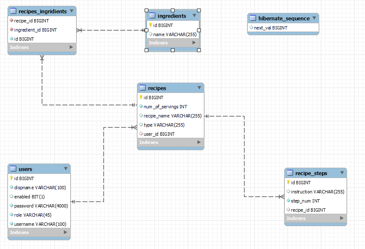Click bottom-right resize handle of ingredients table

[199, 50]
